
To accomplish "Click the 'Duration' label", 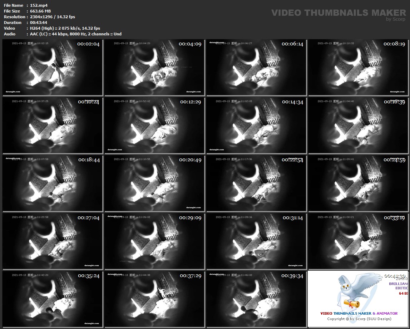I will coord(13,23).
